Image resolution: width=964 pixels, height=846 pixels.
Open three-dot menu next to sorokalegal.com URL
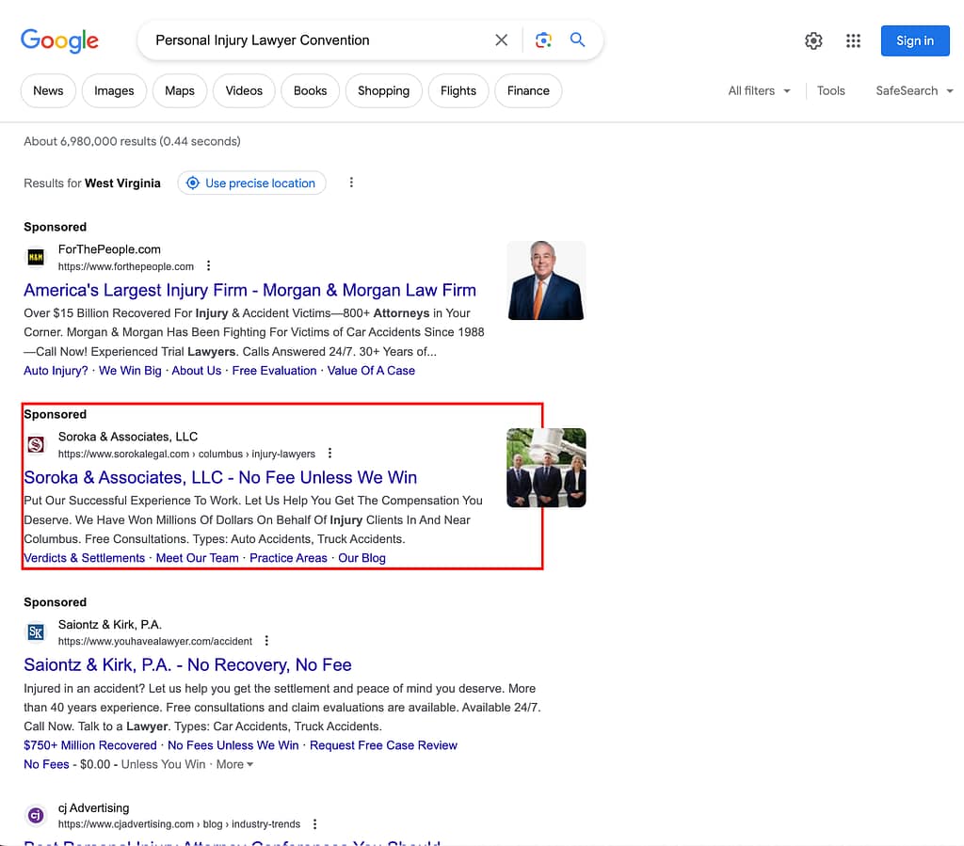329,453
